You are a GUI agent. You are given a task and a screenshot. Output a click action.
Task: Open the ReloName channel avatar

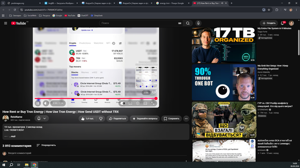tap(6, 118)
